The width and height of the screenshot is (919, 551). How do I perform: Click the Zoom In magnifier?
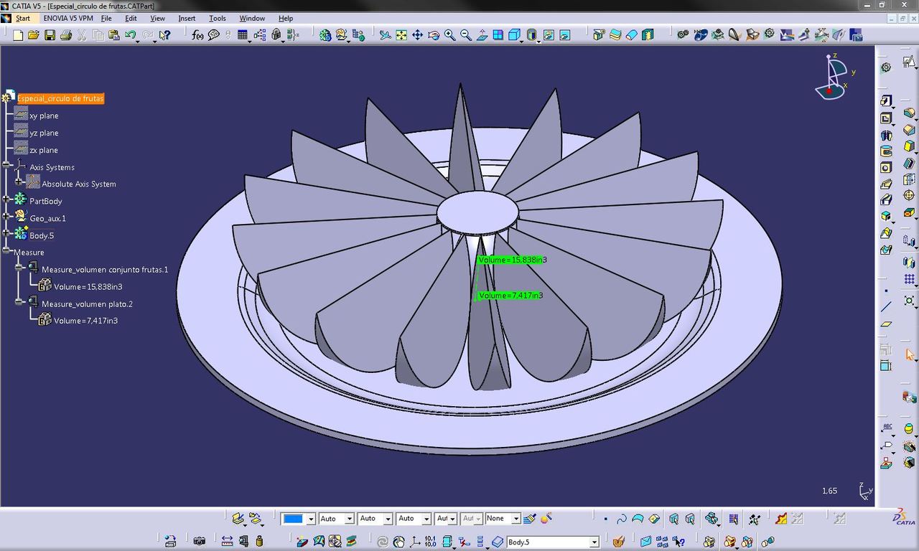[x=449, y=34]
